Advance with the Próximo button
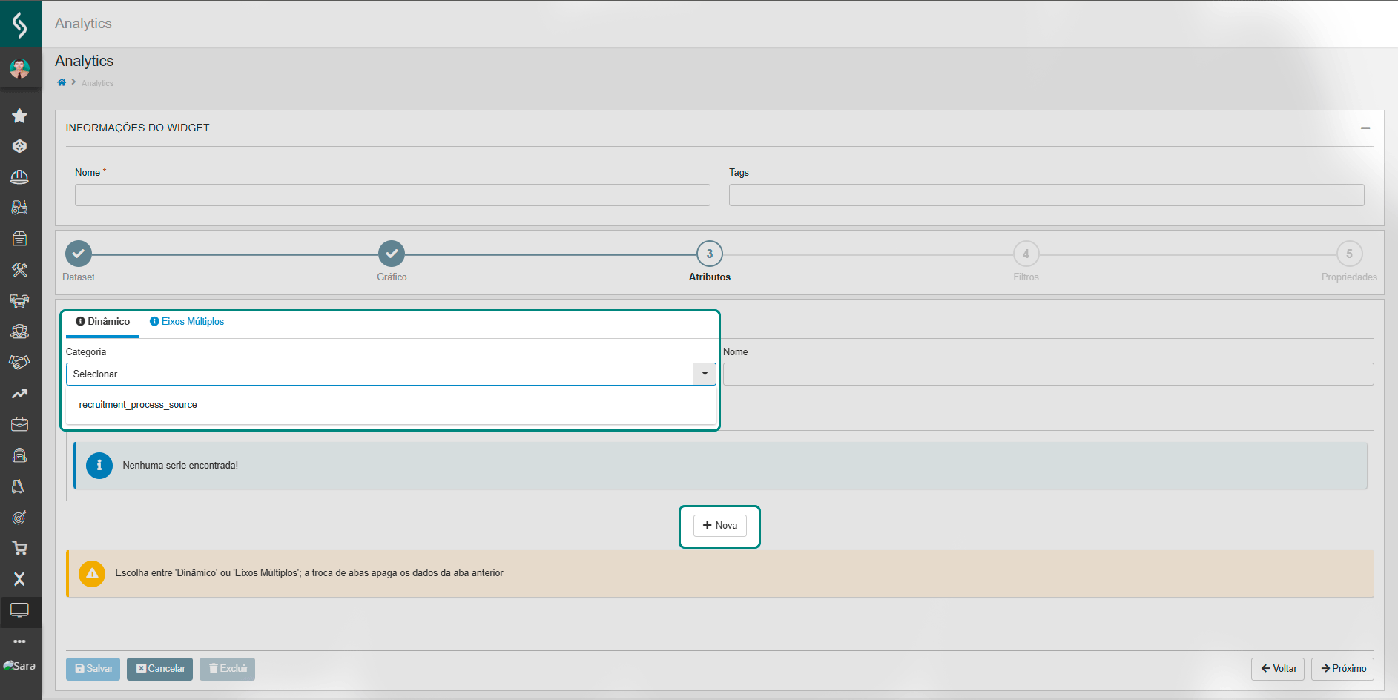 [x=1343, y=669]
